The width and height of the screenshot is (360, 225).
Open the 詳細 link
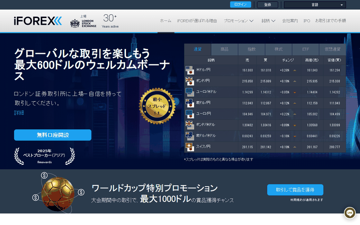click(x=19, y=113)
